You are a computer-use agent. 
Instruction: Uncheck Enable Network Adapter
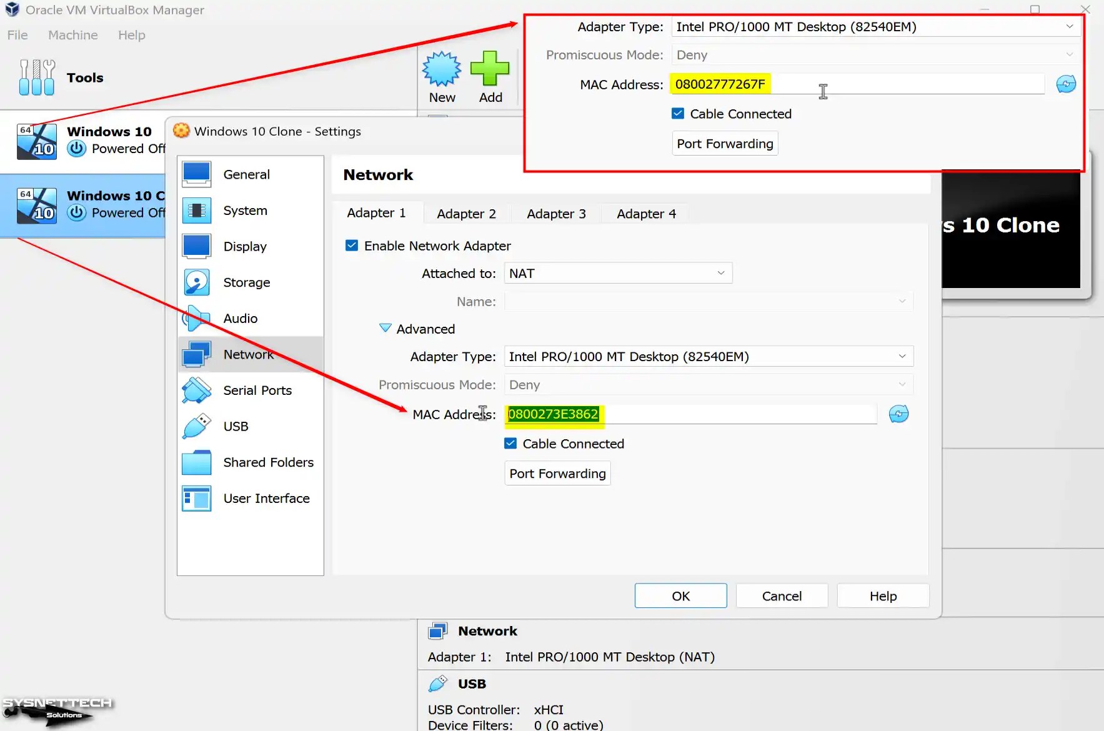click(x=352, y=245)
